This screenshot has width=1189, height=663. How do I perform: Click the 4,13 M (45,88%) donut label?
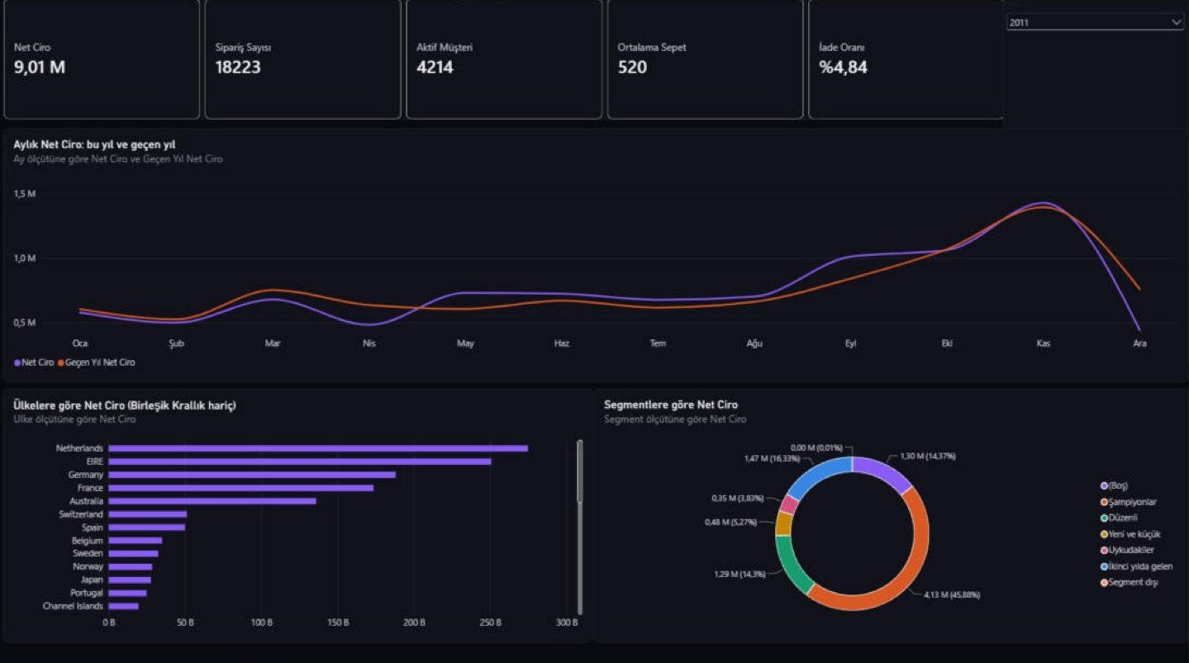(951, 594)
